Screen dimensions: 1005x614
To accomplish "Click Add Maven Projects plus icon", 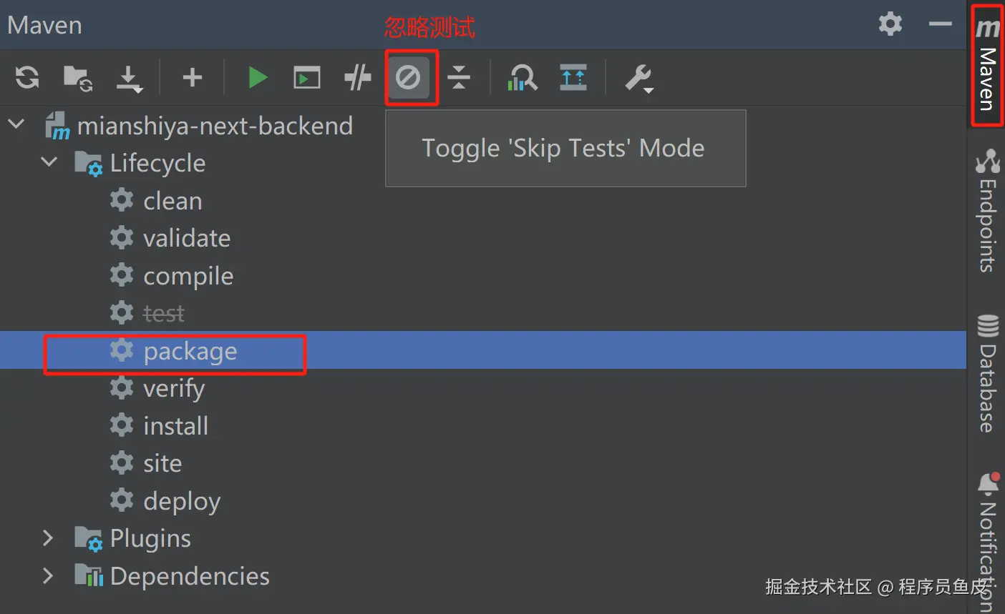I will [192, 77].
